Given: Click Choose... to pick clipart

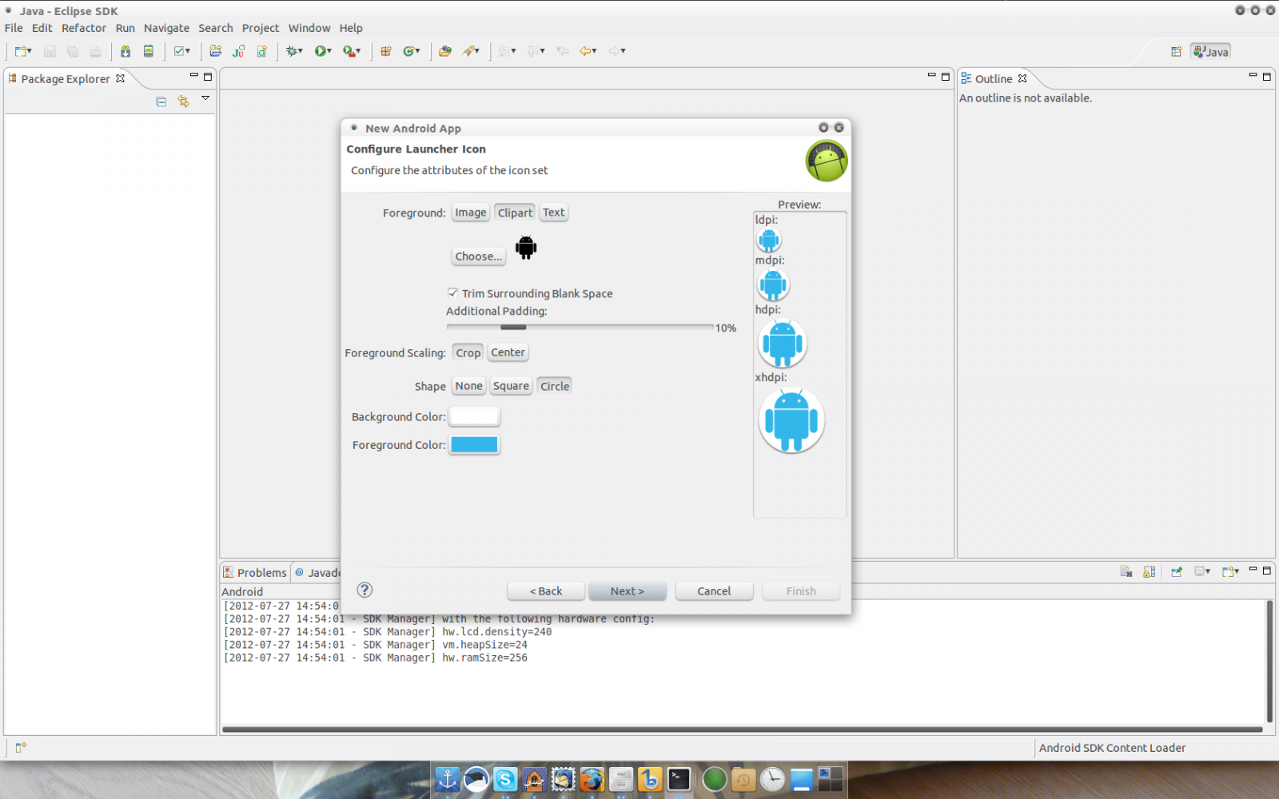Looking at the screenshot, I should point(478,256).
